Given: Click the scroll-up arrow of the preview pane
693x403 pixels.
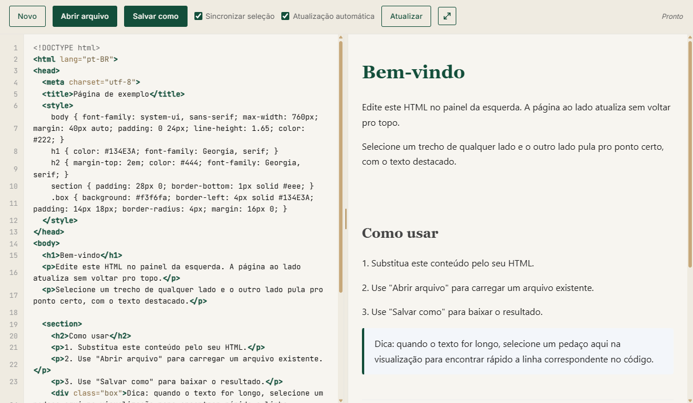Looking at the screenshot, I should (x=690, y=38).
